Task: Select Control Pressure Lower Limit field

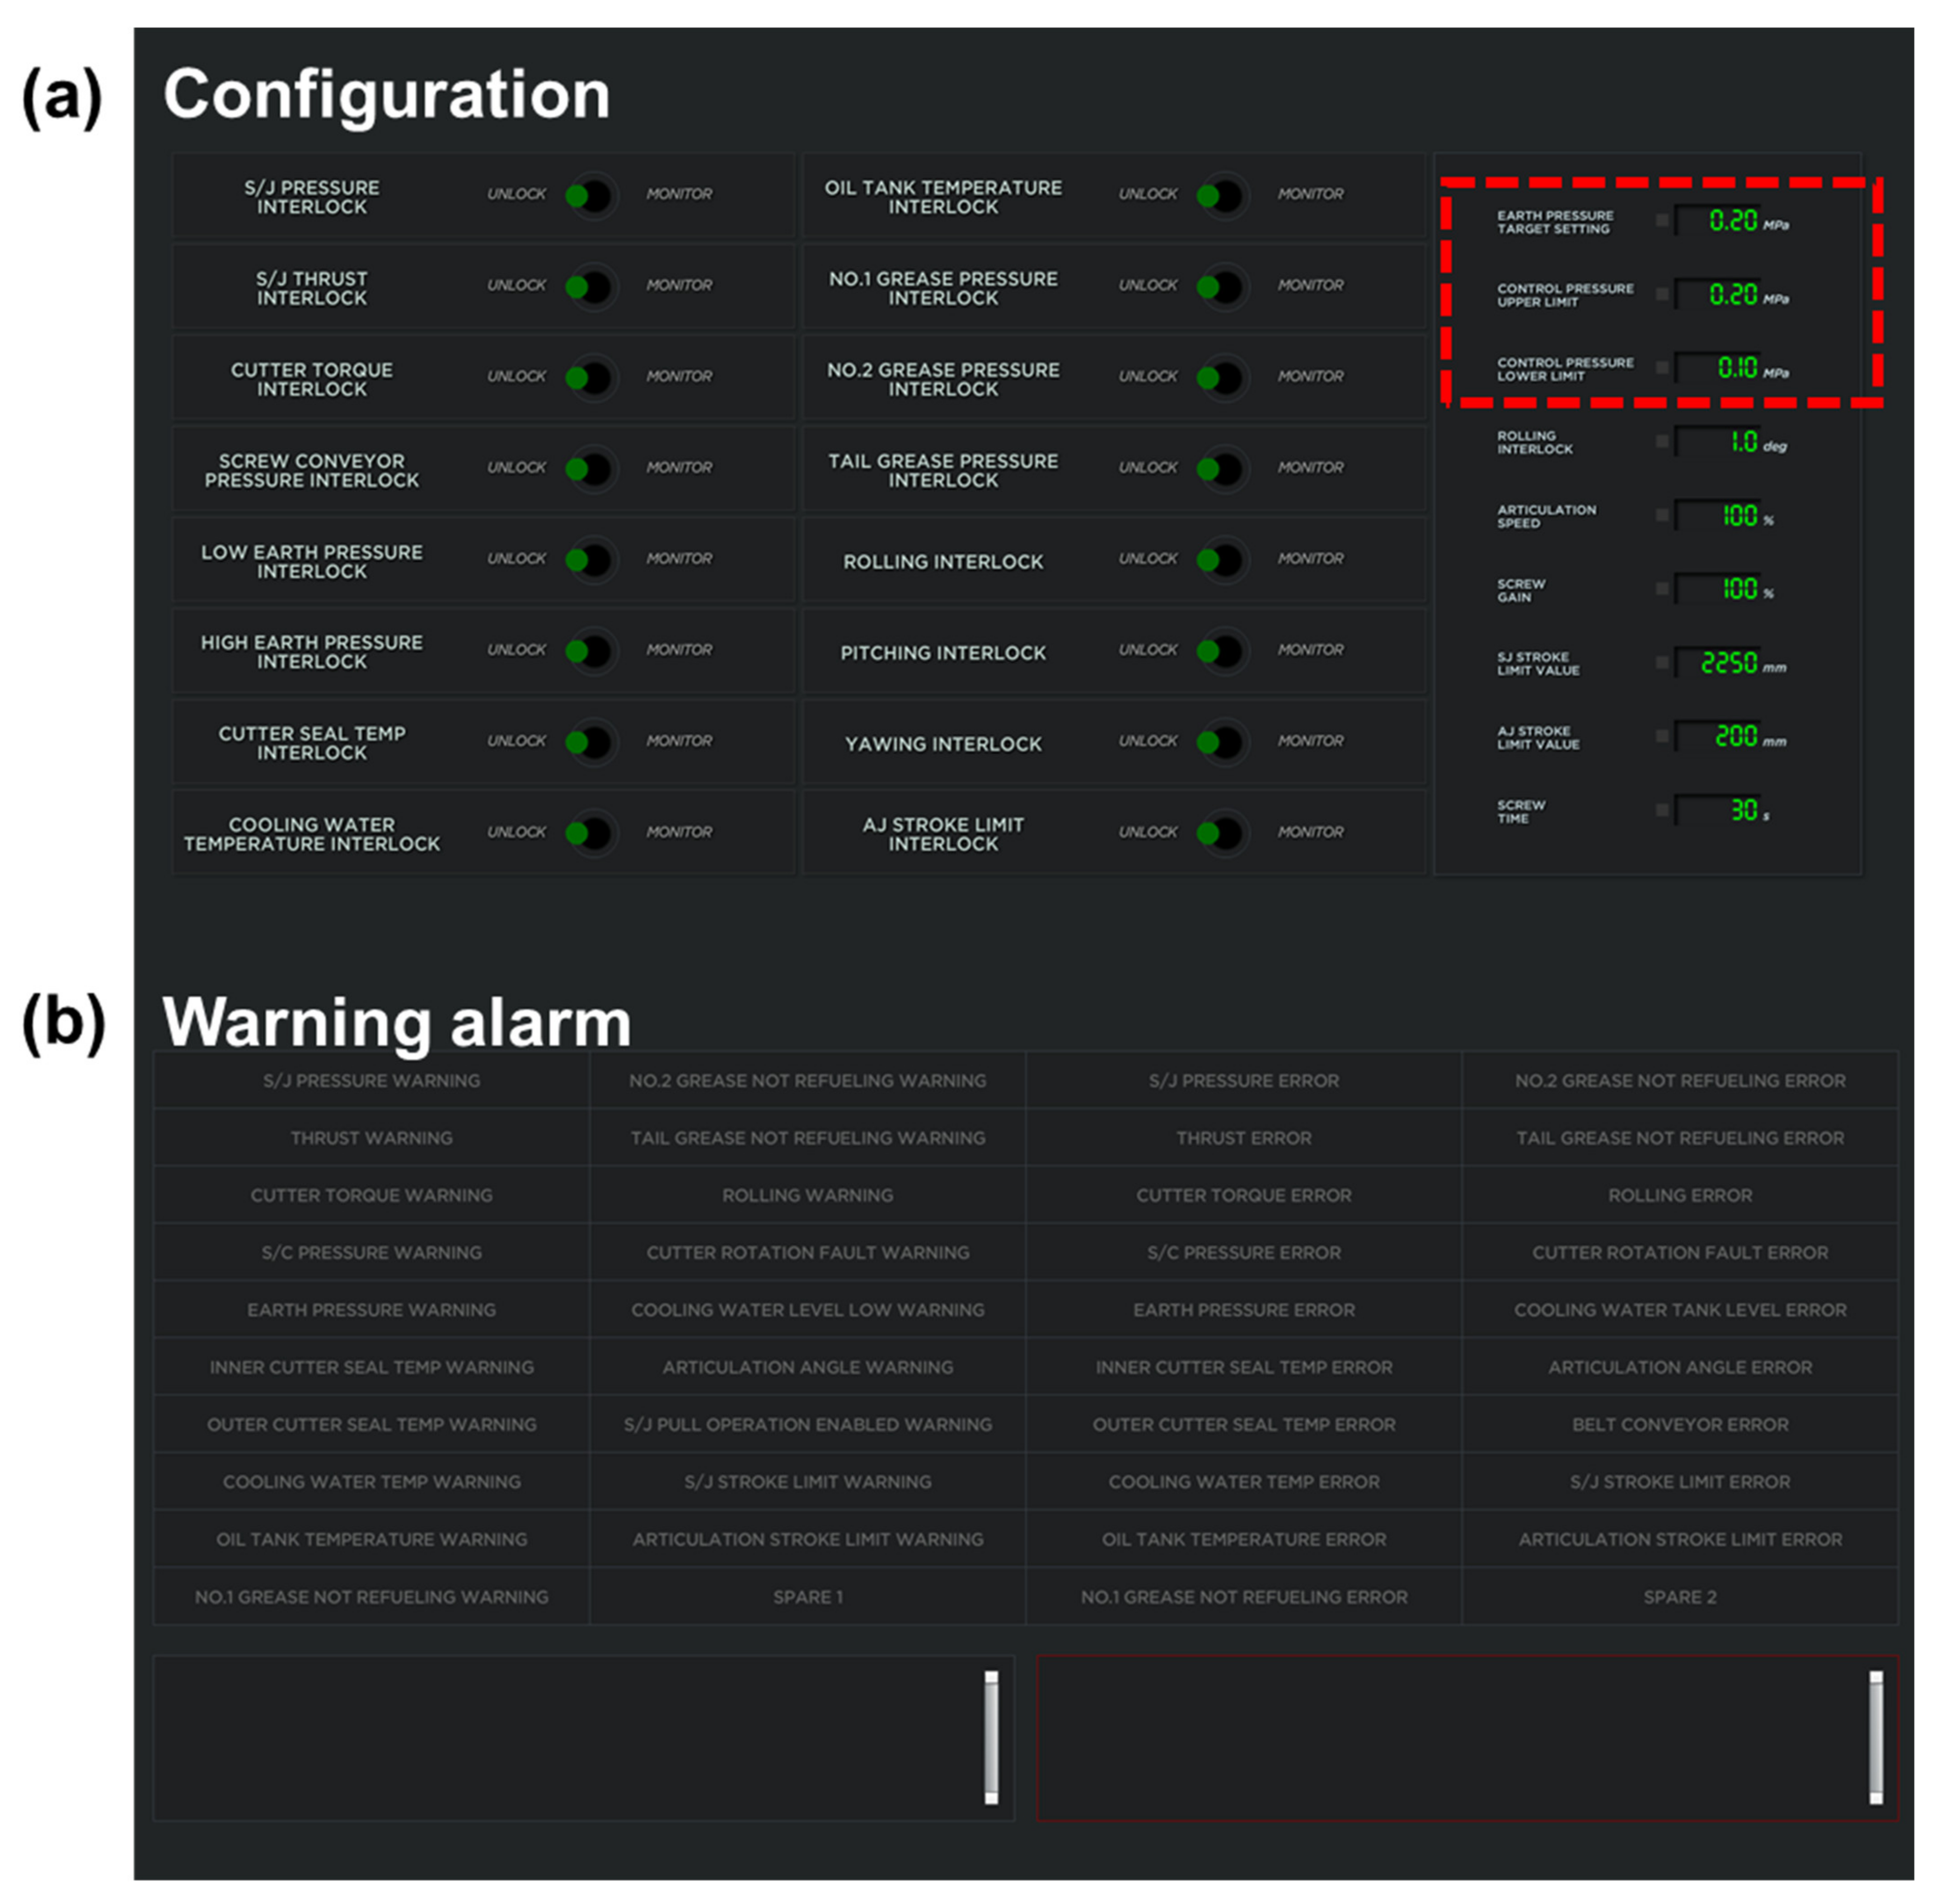Action: tap(1717, 368)
